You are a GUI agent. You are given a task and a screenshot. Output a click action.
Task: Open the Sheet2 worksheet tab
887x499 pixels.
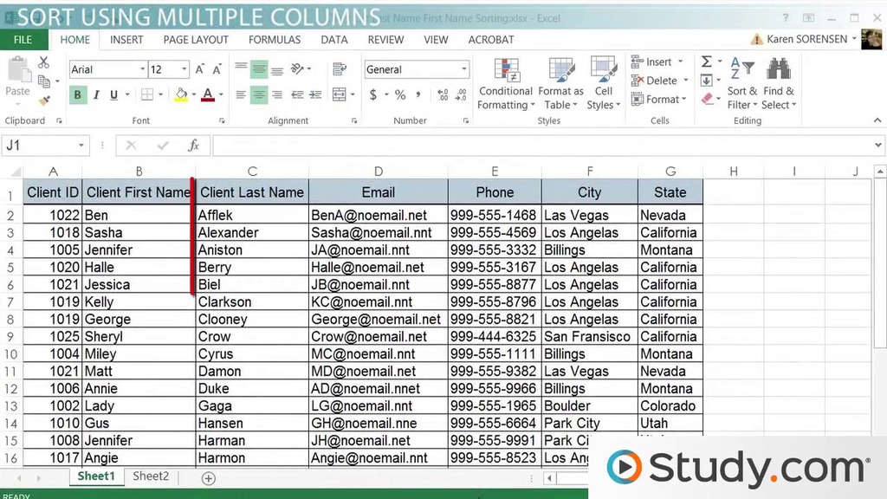pyautogui.click(x=151, y=476)
